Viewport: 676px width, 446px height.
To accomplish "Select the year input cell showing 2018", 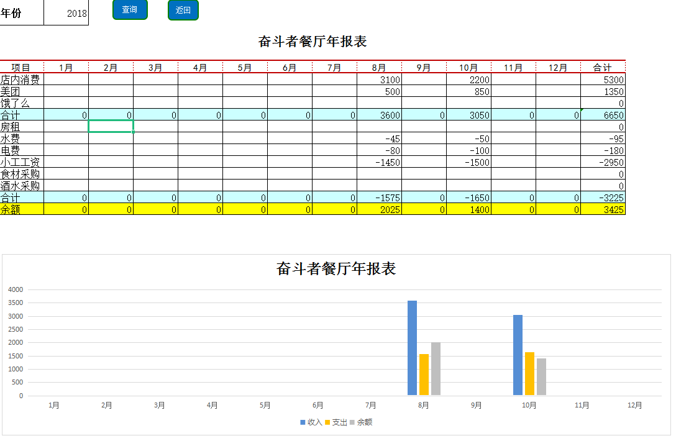I will coord(66,13).
